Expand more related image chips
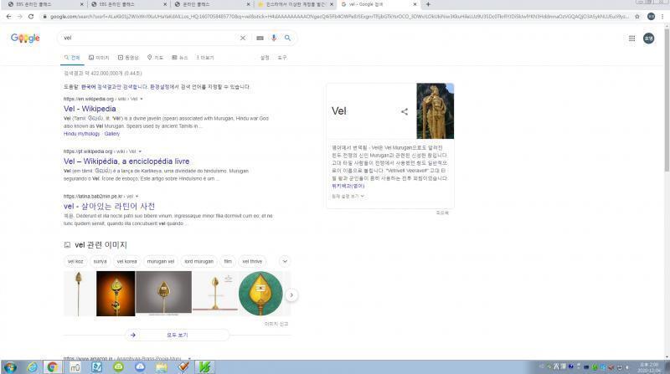Screen dimensions: 670x374 tap(285, 261)
